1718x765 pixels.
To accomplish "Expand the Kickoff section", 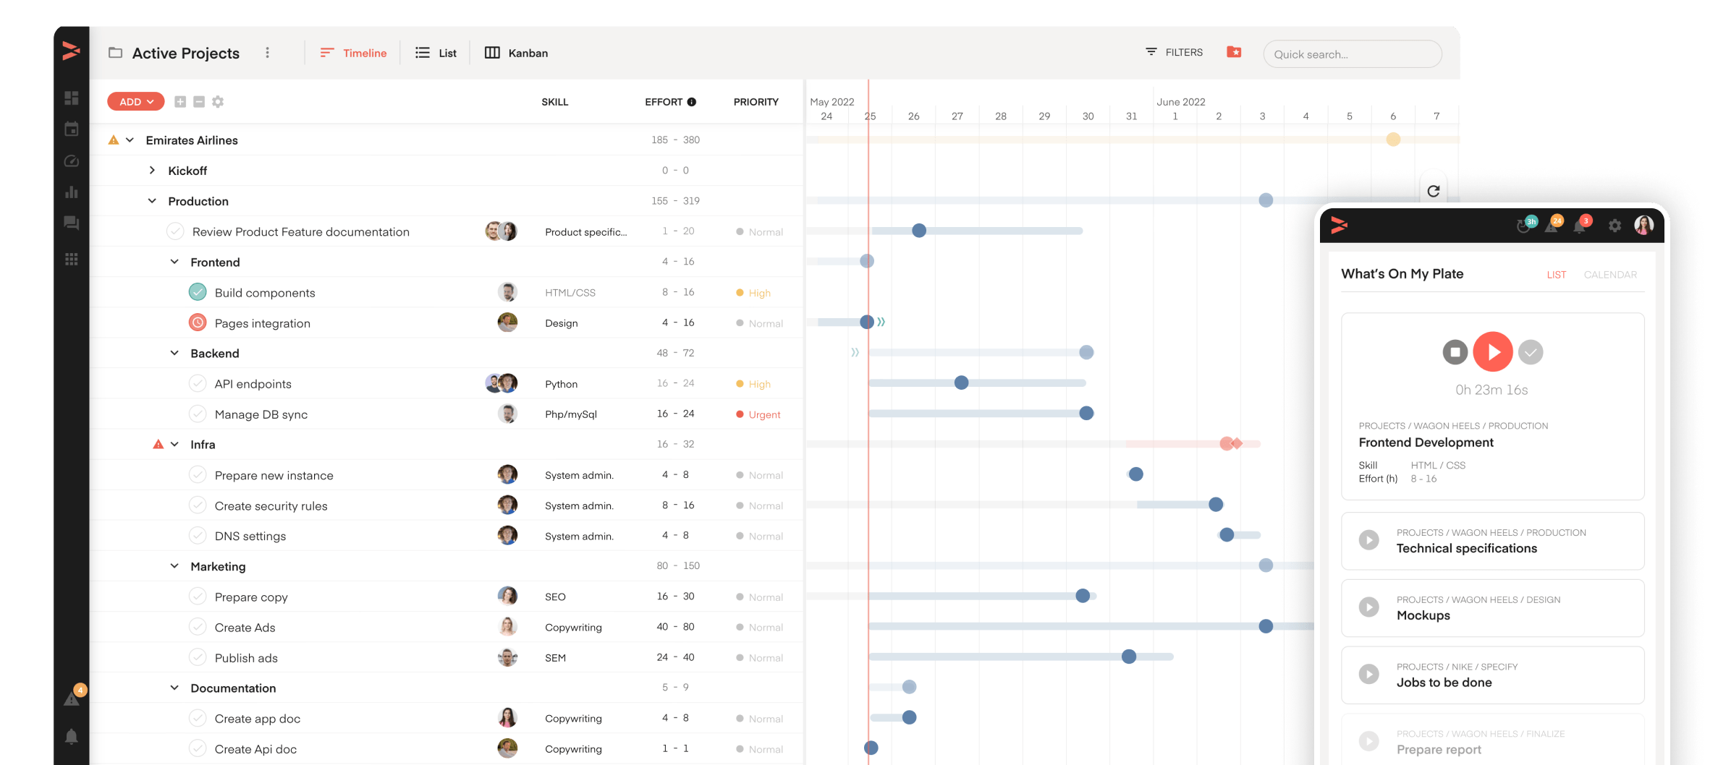I will coord(152,170).
